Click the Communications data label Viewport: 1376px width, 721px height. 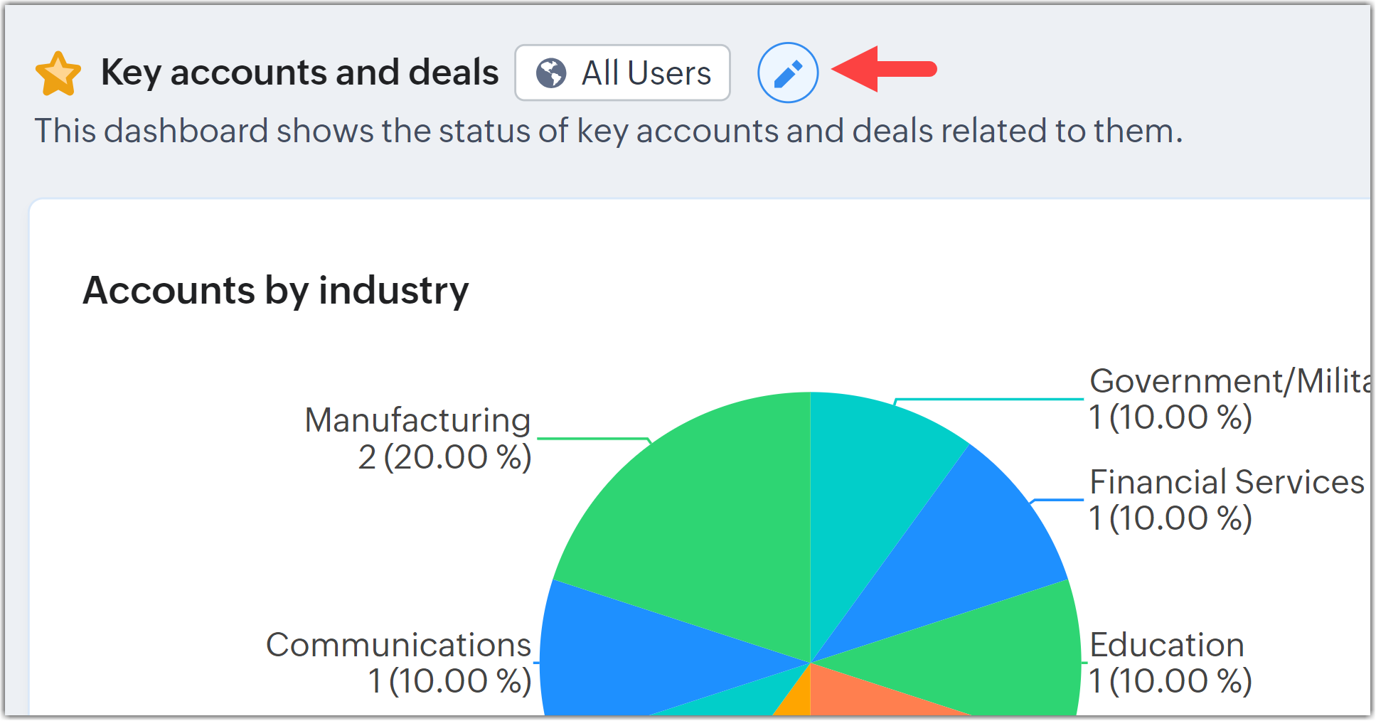click(399, 663)
